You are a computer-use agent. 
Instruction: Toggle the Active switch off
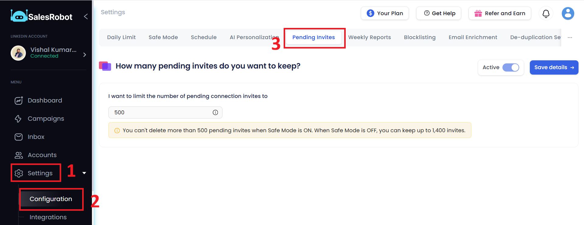(511, 67)
